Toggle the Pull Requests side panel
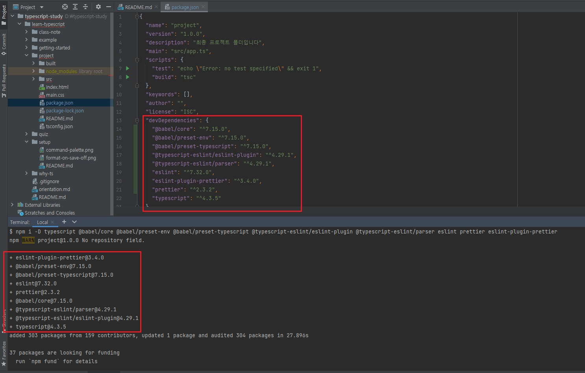Screen dimensions: 585x373 coord(4,81)
